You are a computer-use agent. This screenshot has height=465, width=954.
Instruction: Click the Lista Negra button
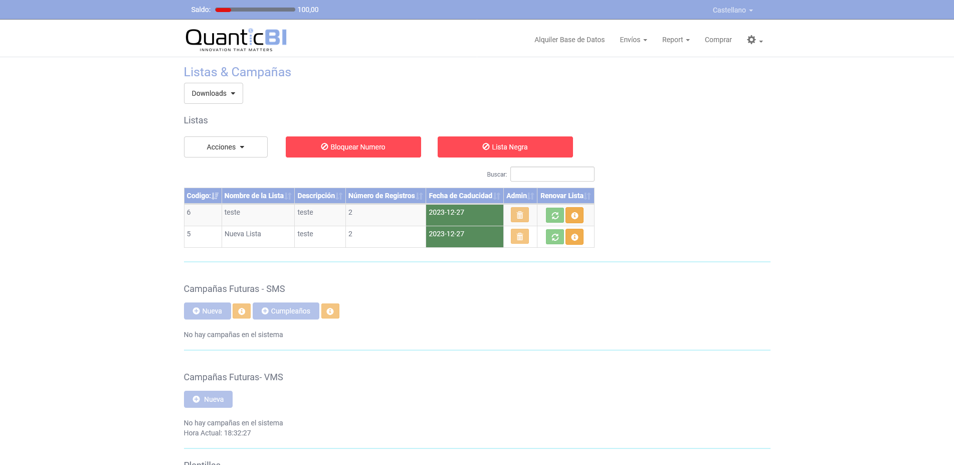coord(505,147)
